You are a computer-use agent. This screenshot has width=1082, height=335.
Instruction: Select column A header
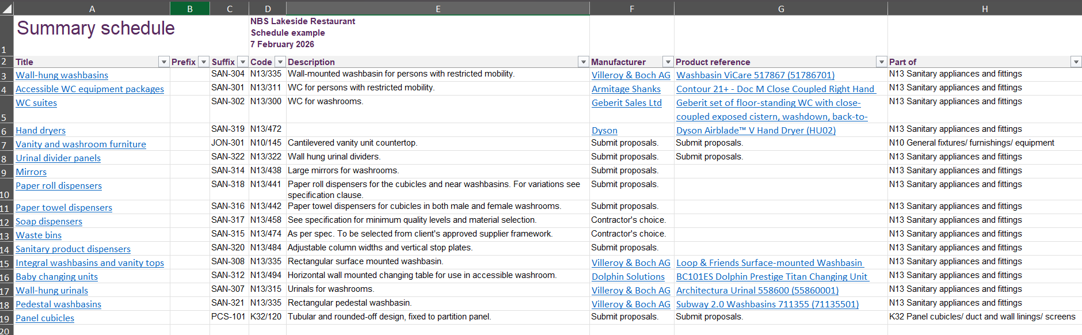click(92, 9)
